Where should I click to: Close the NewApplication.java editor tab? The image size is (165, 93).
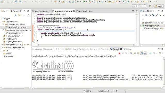(x=74, y=11)
